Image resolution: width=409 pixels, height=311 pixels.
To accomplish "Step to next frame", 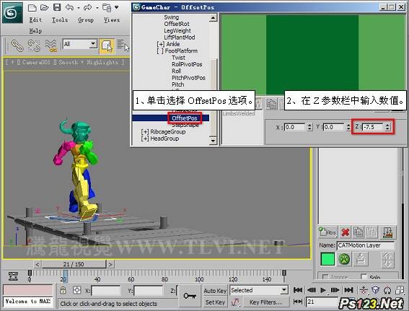I will [335, 290].
